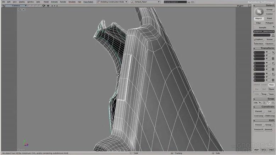Click the Scene Search input field
This screenshot has width=276, height=155.
click(175, 2)
